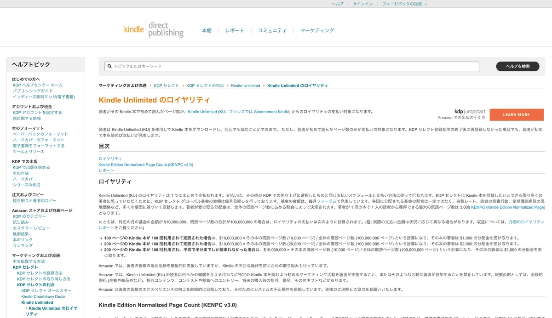Focus the トピックまたはキーワード search field
Viewport: 552px width, 318px height.
pyautogui.click(x=292, y=66)
